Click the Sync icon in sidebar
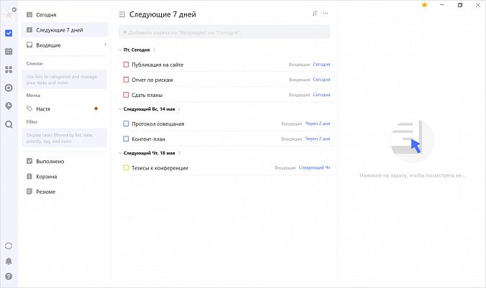The image size is (486, 288). 9,246
